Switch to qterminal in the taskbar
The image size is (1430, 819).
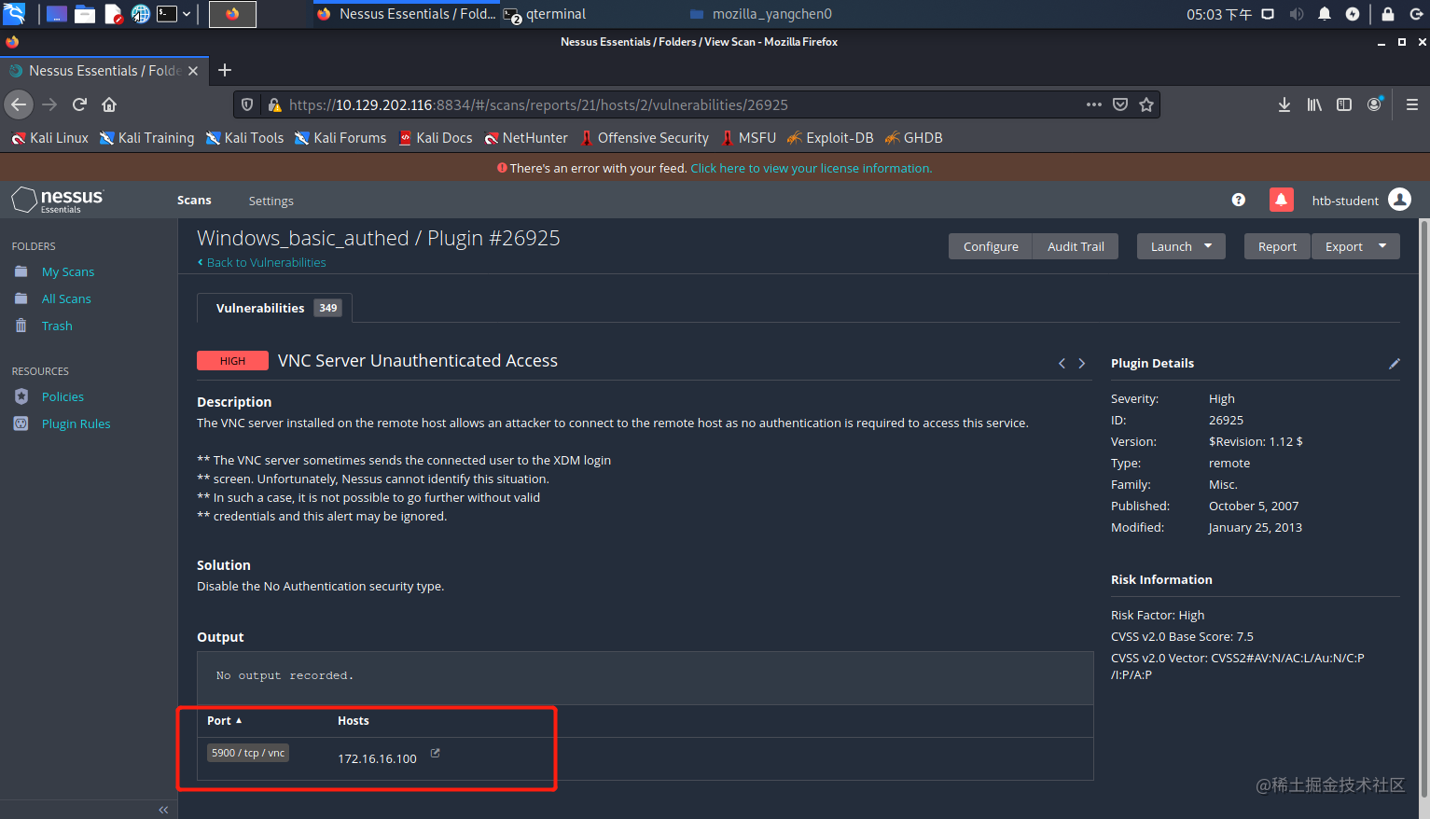tap(545, 14)
